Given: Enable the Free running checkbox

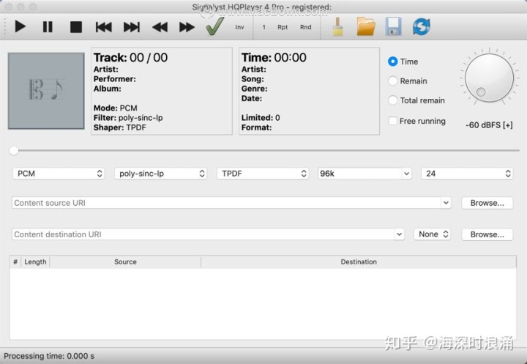Looking at the screenshot, I should (x=392, y=121).
